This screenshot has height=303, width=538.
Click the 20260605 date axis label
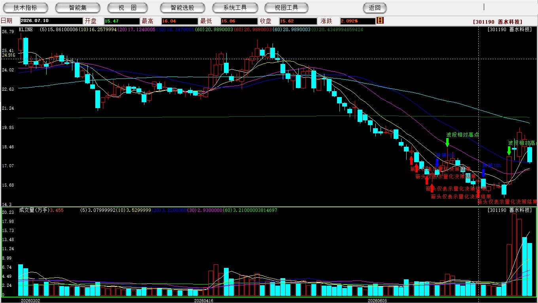pyautogui.click(x=377, y=301)
